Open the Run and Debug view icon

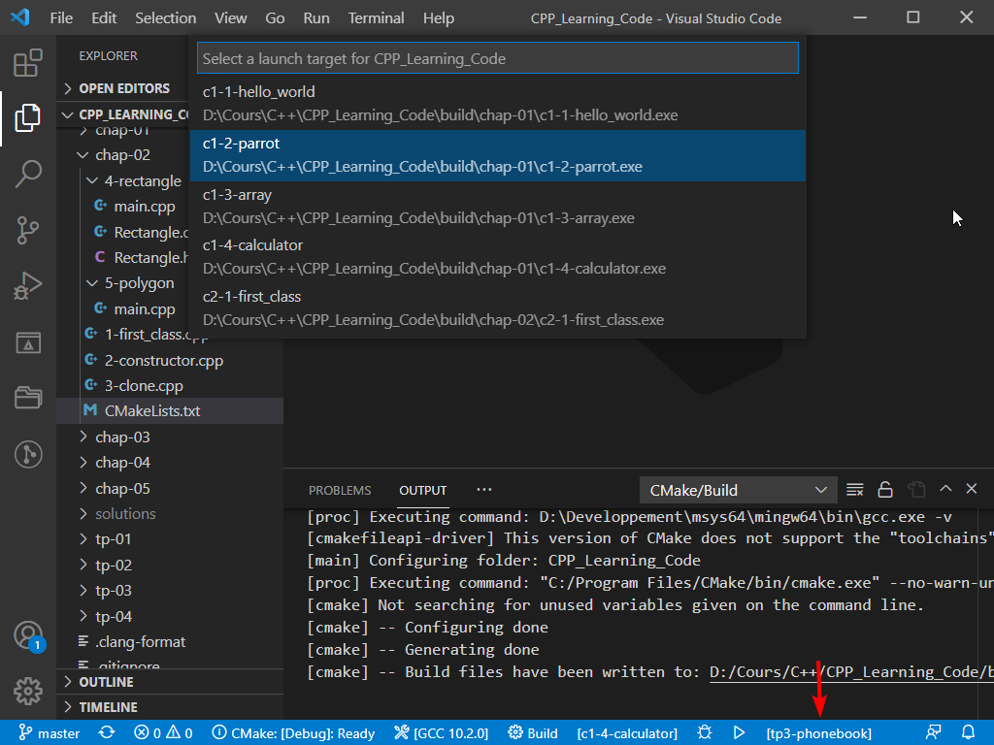28,286
